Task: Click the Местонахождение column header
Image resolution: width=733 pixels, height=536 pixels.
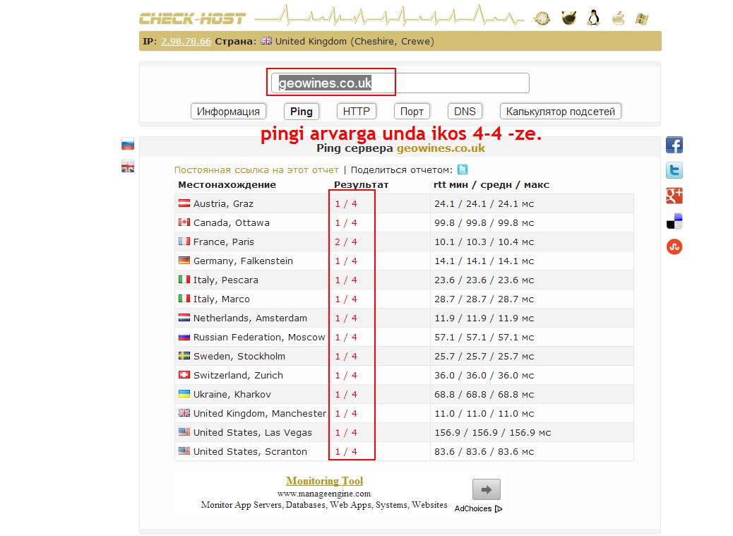Action: (x=227, y=184)
